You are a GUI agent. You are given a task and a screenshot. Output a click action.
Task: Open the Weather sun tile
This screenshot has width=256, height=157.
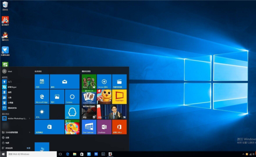click(42, 112)
